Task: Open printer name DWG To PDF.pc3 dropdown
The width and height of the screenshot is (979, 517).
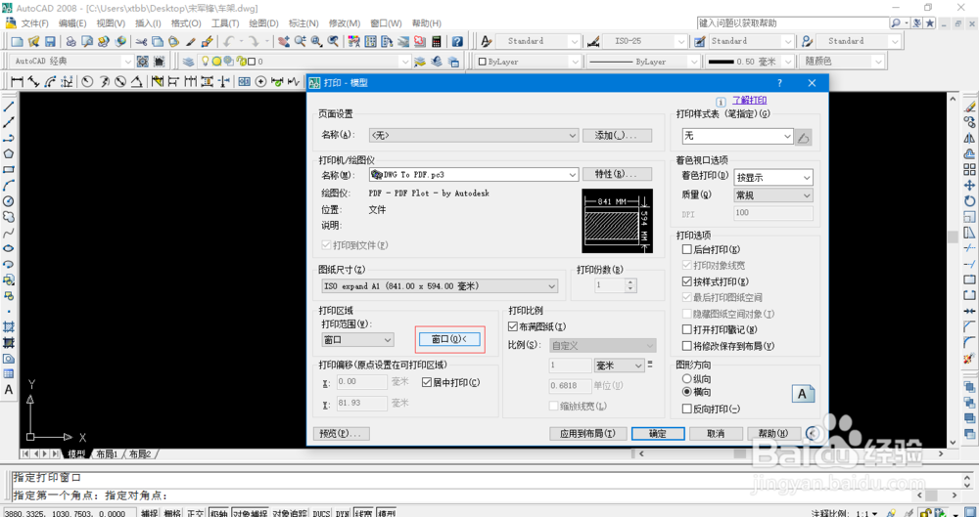Action: click(473, 175)
